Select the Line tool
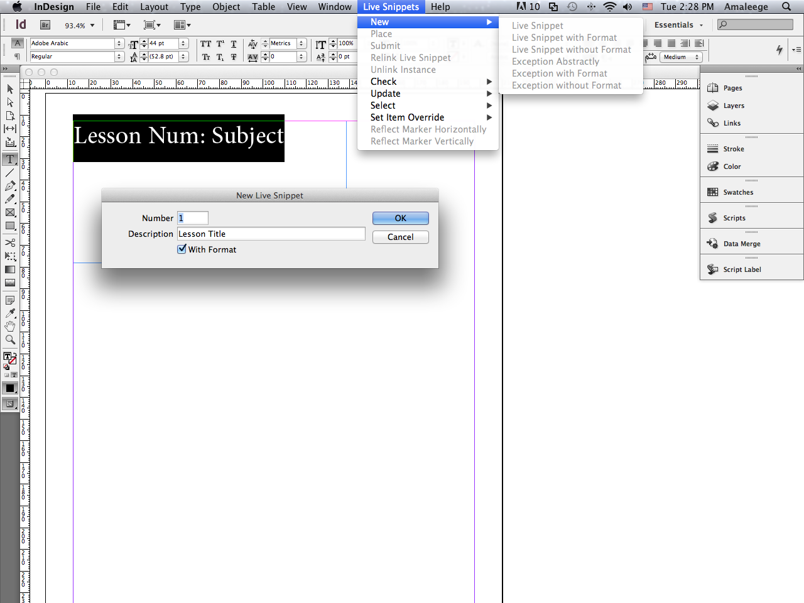This screenshot has width=804, height=603. click(10, 172)
